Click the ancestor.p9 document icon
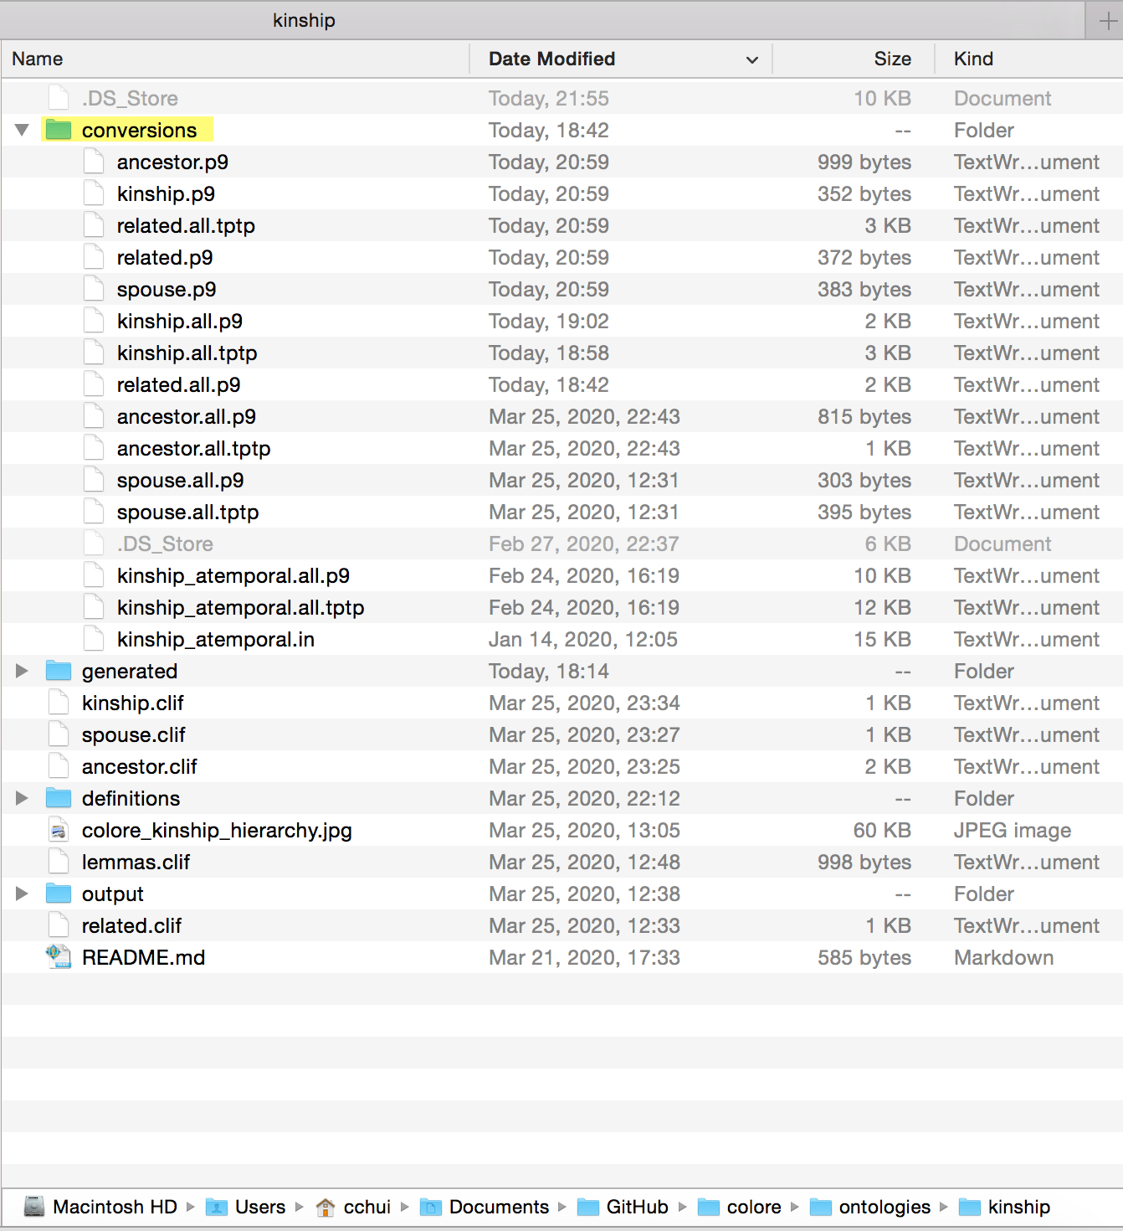Image resolution: width=1123 pixels, height=1231 pixels. pos(94,162)
